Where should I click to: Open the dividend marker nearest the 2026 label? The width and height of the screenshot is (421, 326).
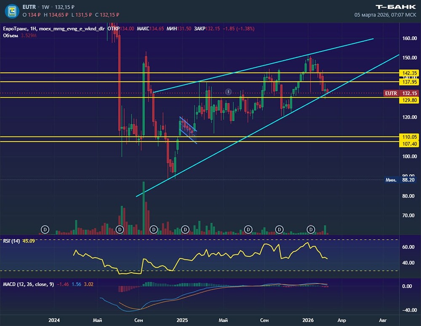pyautogui.click(x=311, y=230)
